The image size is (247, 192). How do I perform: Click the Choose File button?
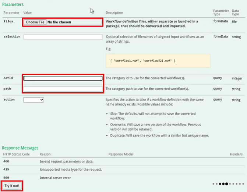click(x=35, y=22)
